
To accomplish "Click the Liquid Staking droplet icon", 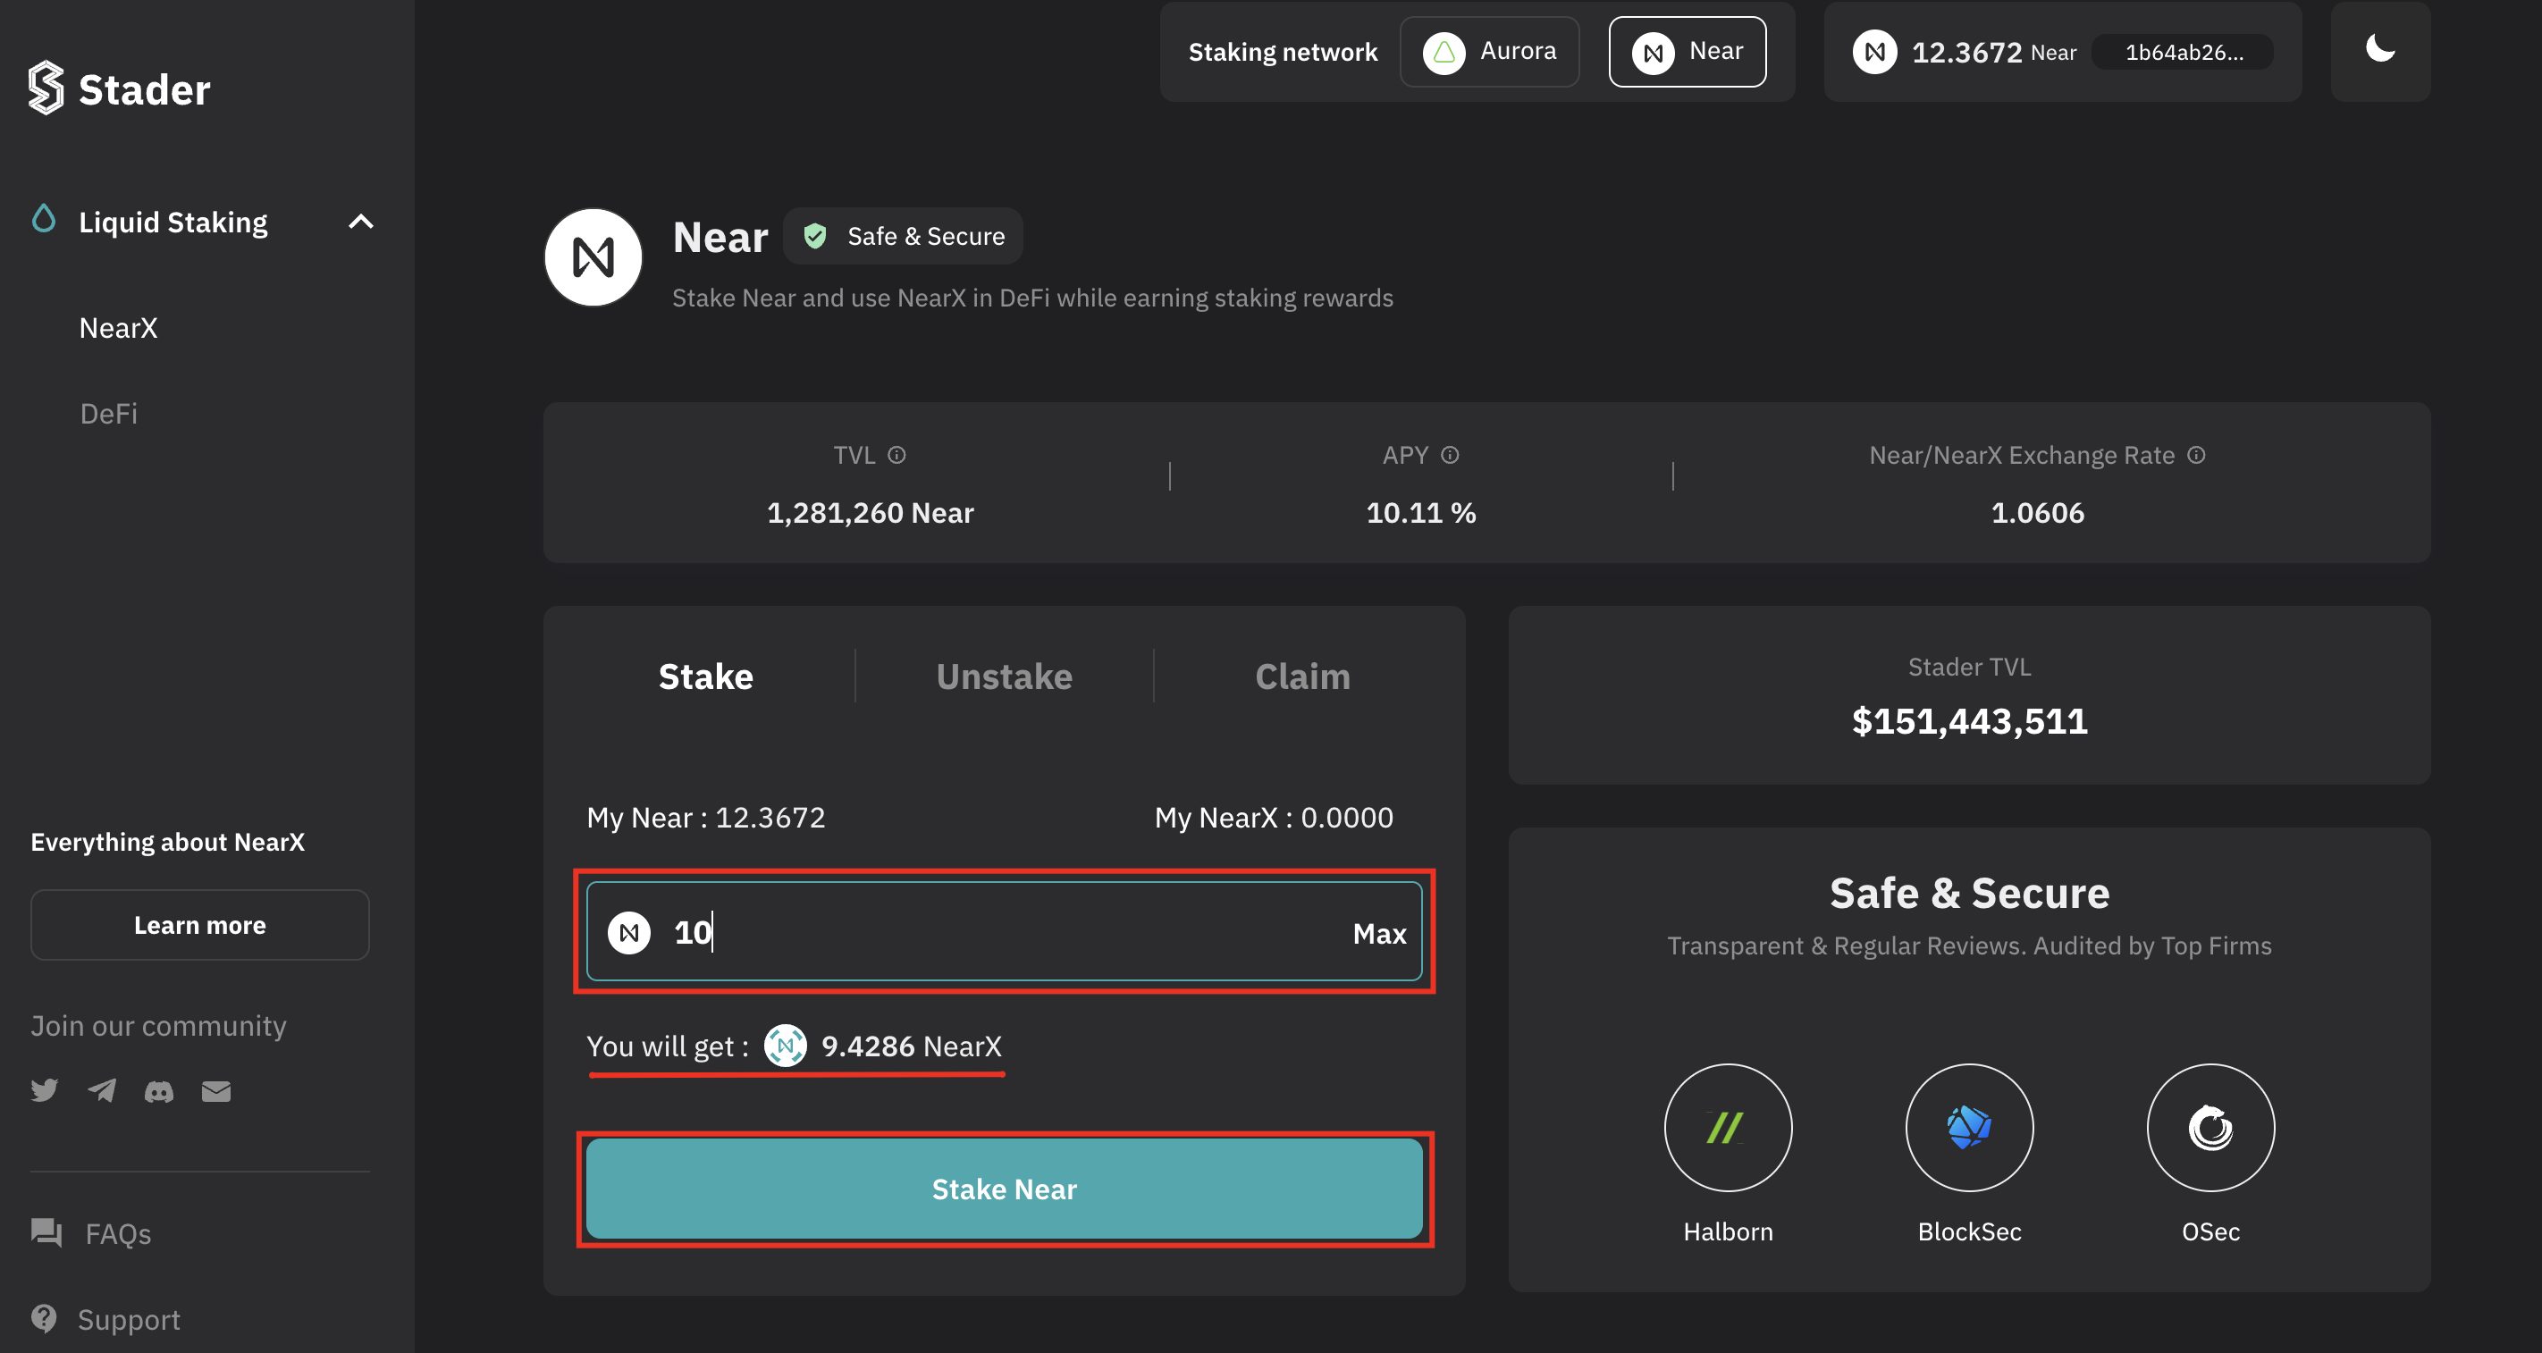I will 44,219.
